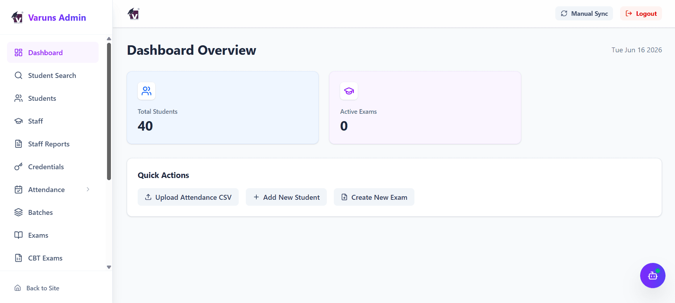Click the Total Students label
The image size is (675, 303).
pyautogui.click(x=157, y=111)
